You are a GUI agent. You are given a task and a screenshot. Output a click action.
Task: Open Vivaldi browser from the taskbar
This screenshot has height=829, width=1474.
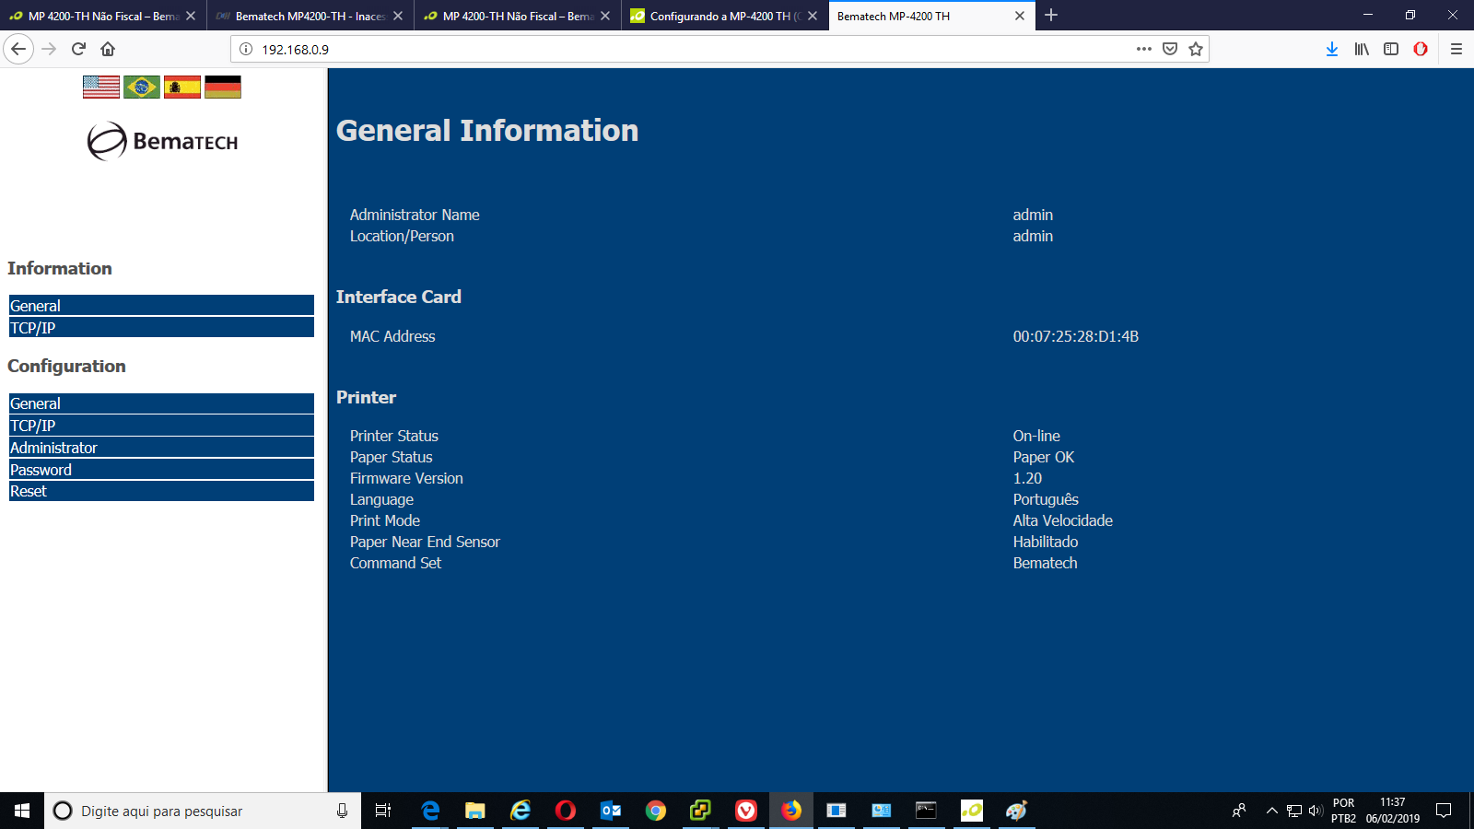point(746,811)
